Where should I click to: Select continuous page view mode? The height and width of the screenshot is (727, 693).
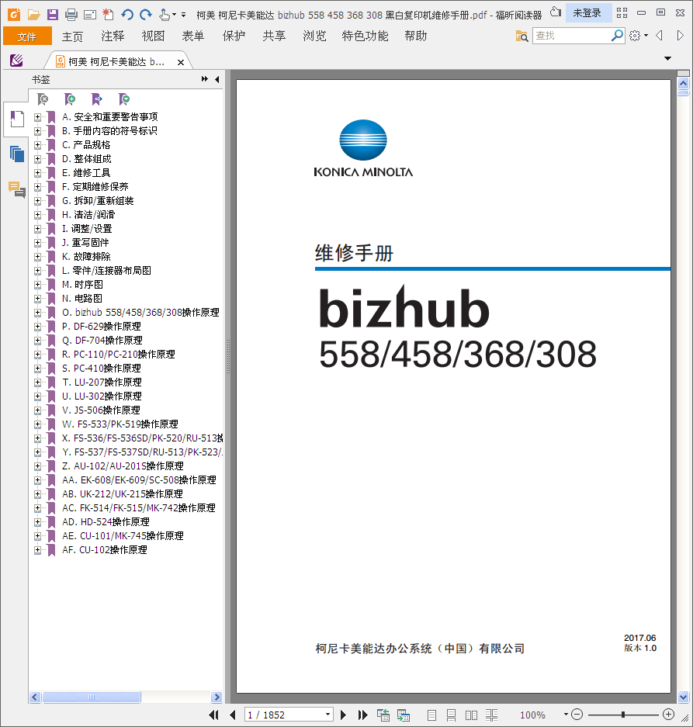point(451,715)
